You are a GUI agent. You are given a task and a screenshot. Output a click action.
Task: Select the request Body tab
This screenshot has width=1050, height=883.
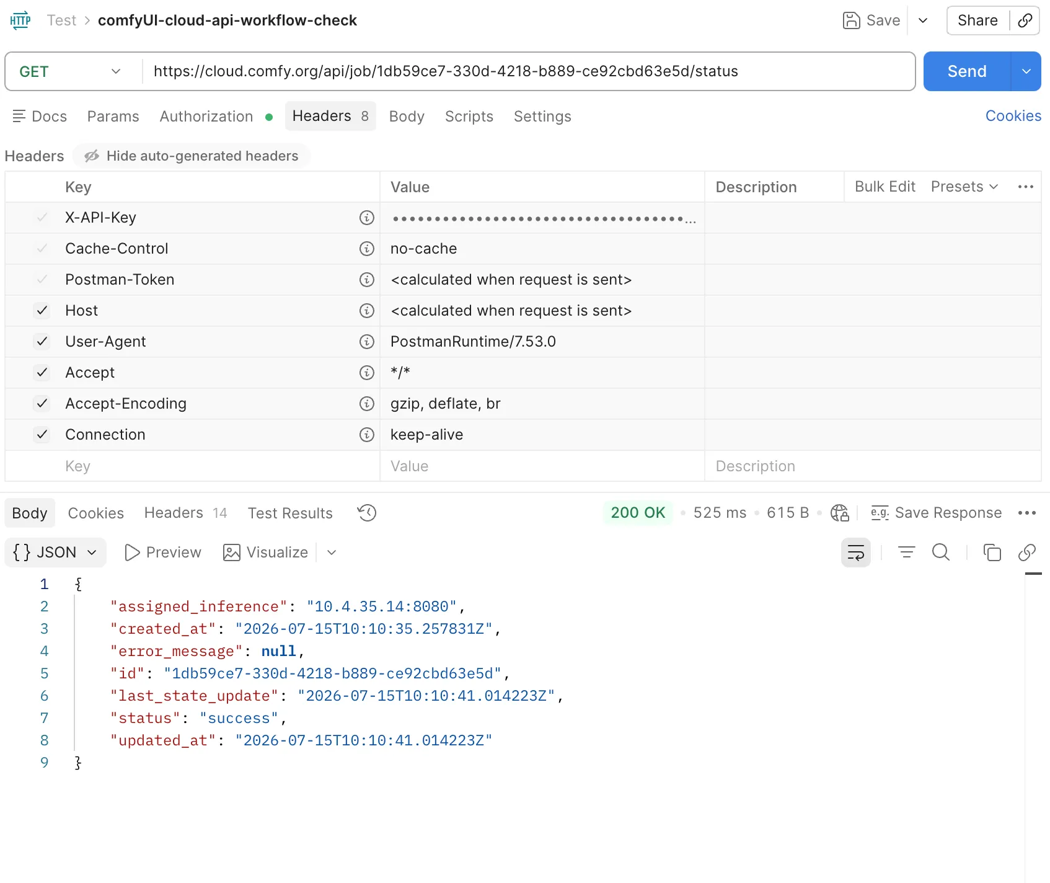point(407,116)
